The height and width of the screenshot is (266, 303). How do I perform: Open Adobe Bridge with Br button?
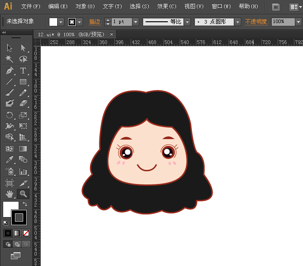(x=276, y=7)
